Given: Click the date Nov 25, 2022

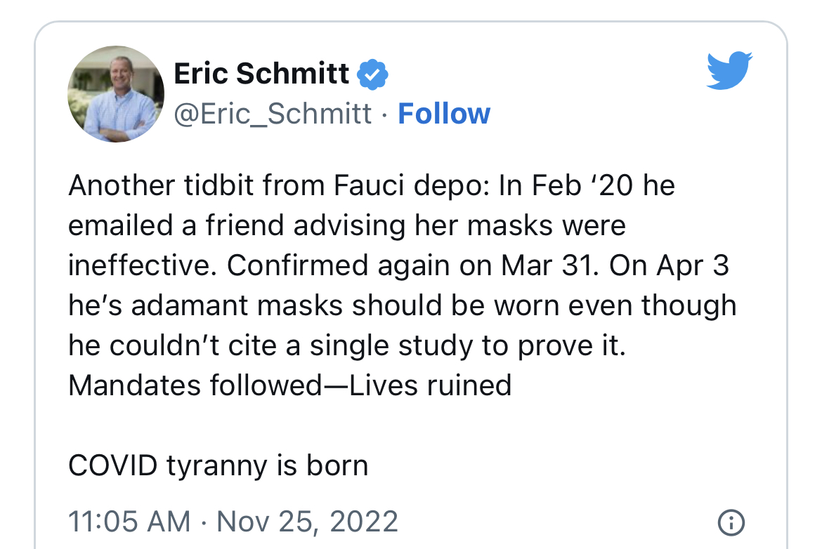Looking at the screenshot, I should click(x=307, y=521).
